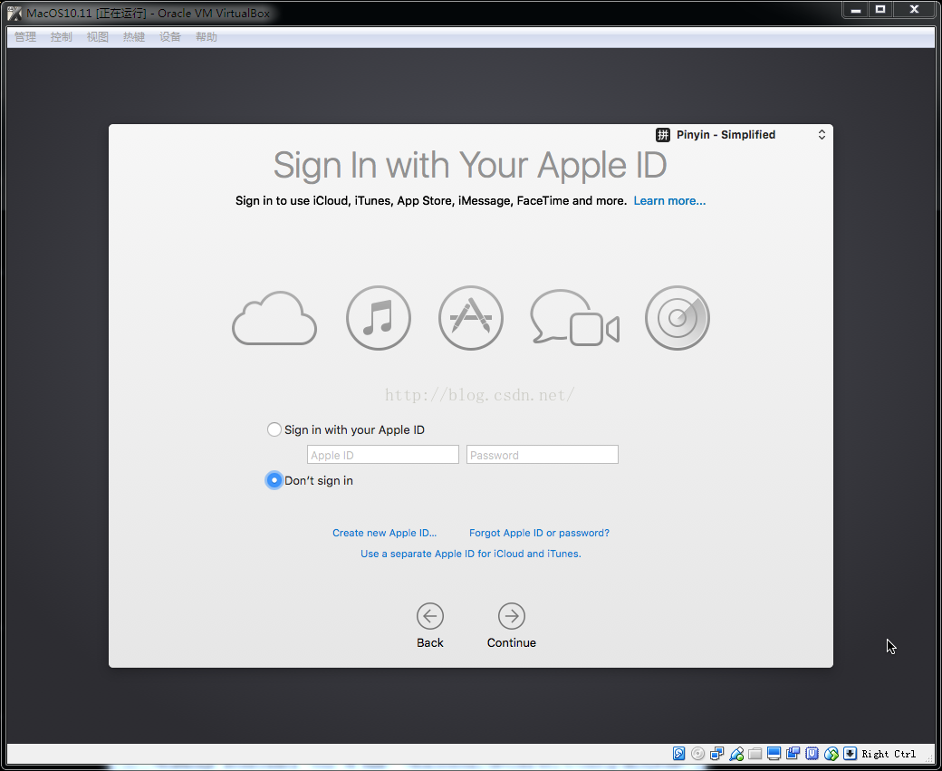942x771 pixels.
Task: Focus the Apple ID text field
Action: pos(382,454)
